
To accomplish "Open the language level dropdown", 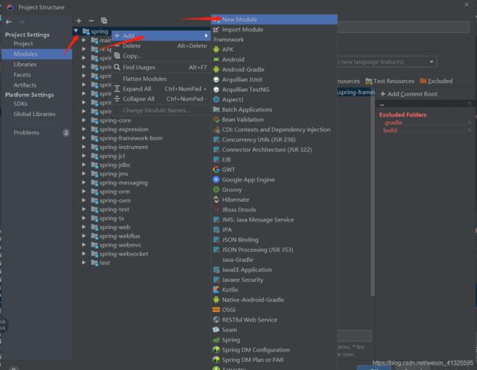I will click(x=432, y=62).
